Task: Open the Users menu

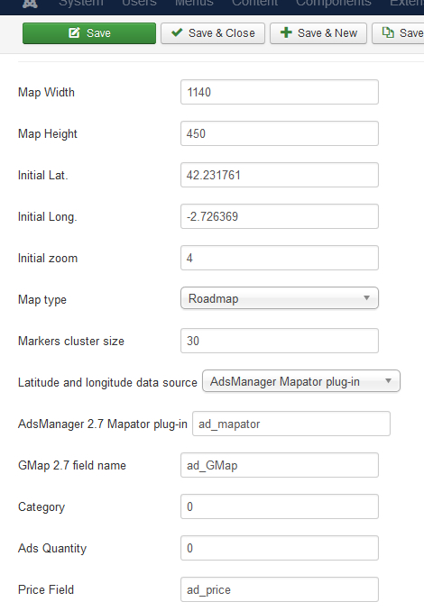Action: 139,3
